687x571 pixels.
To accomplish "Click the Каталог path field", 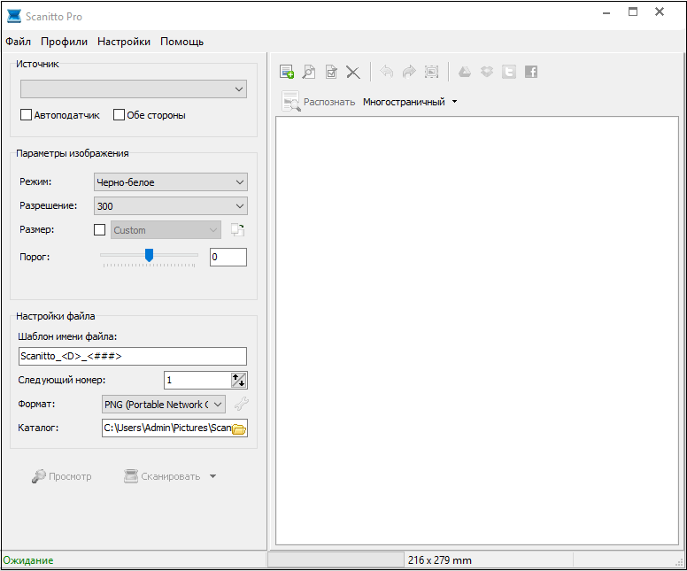I will (167, 428).
